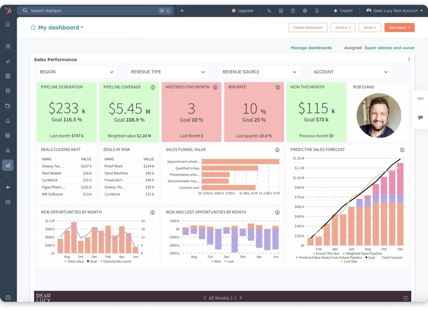
Task: Collapse the sidebar with the bottom arrow icon
Action: [8, 298]
